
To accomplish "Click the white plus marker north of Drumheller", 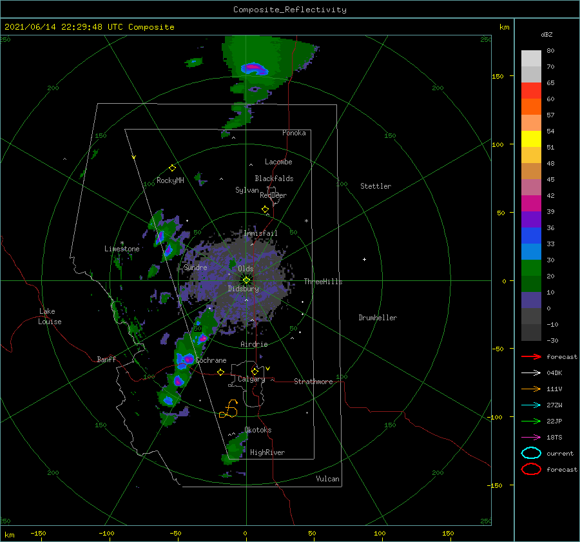I will point(364,259).
